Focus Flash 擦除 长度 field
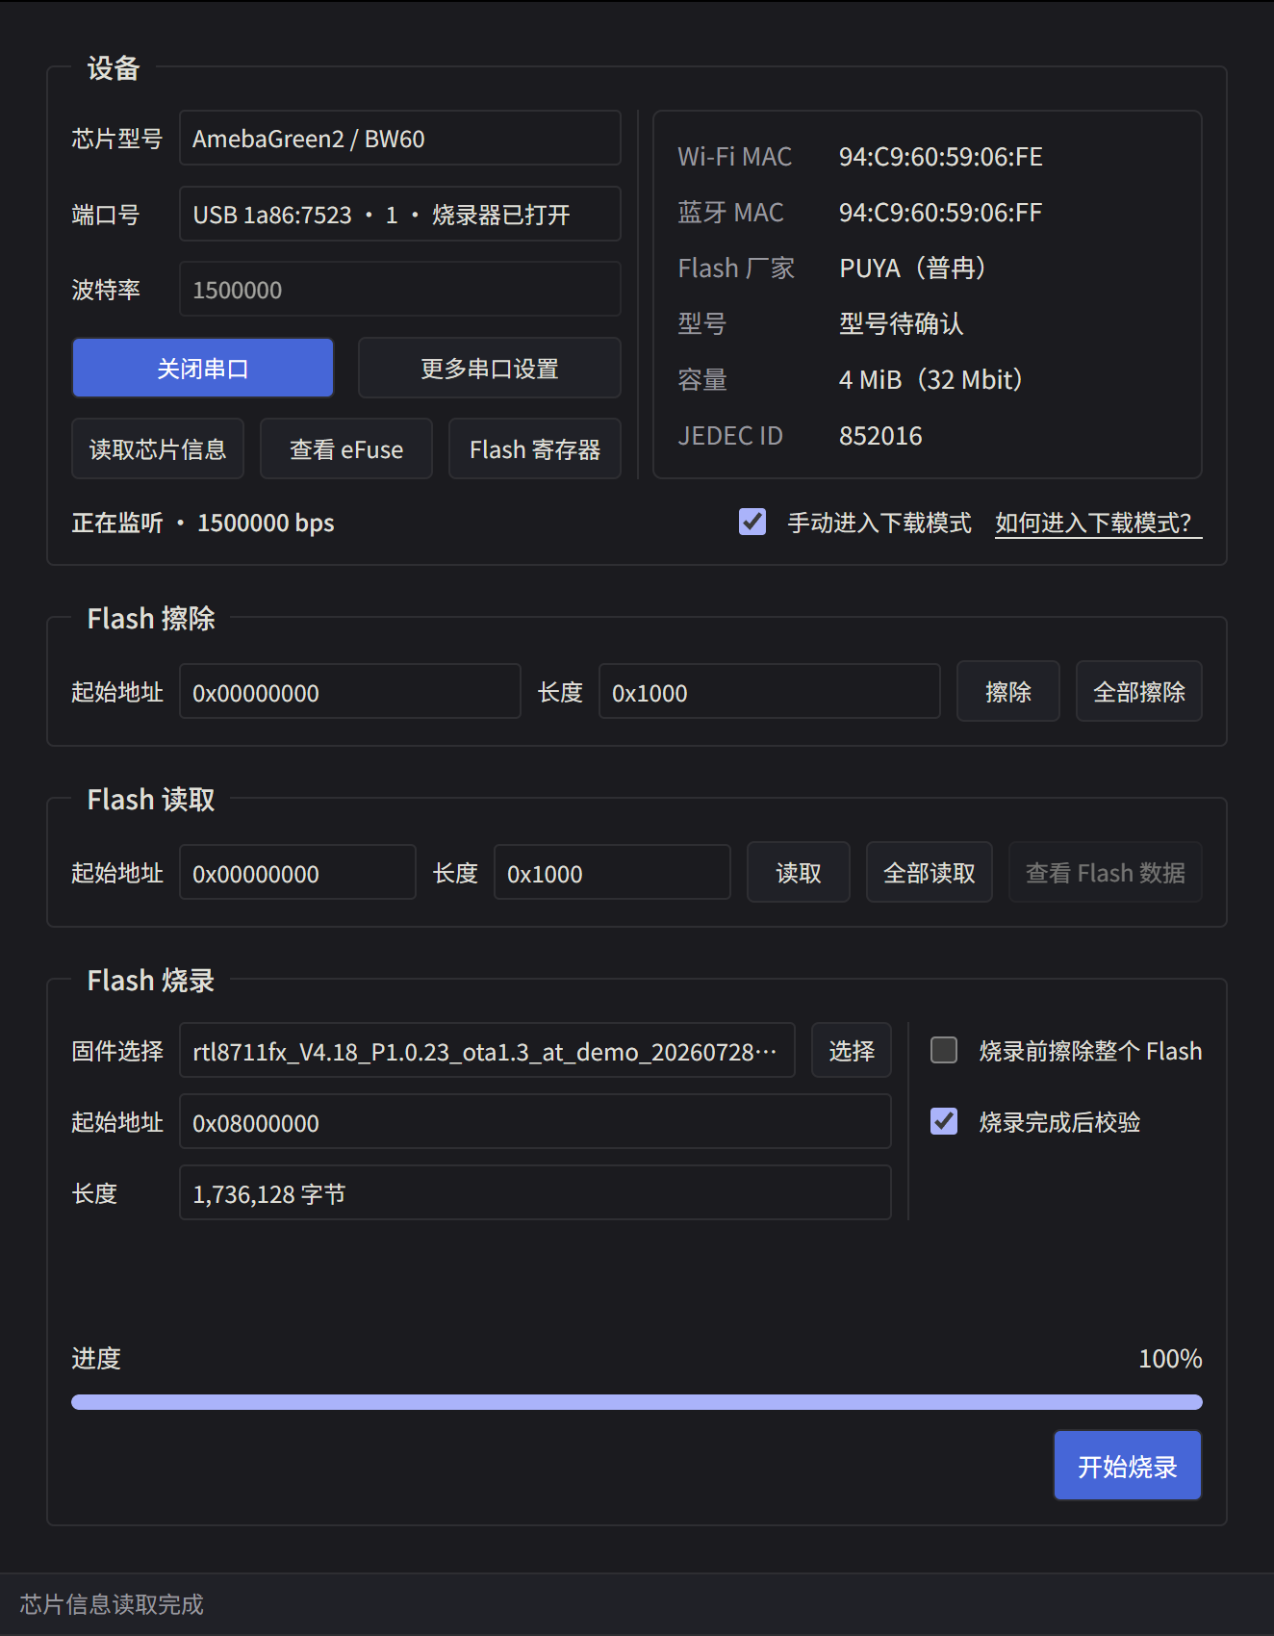The height and width of the screenshot is (1636, 1274). click(770, 691)
